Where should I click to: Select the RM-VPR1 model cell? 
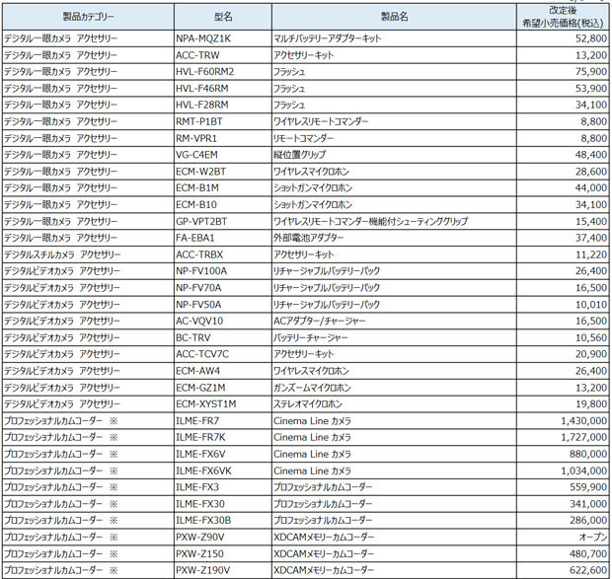click(223, 138)
